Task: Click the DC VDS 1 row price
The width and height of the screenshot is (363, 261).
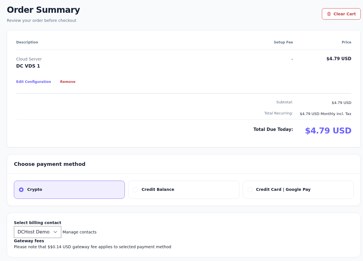Action: pos(339,59)
